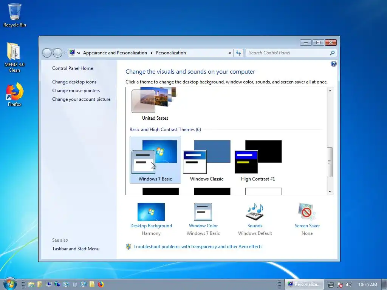Click the theme list scroll down arrow

(330, 191)
